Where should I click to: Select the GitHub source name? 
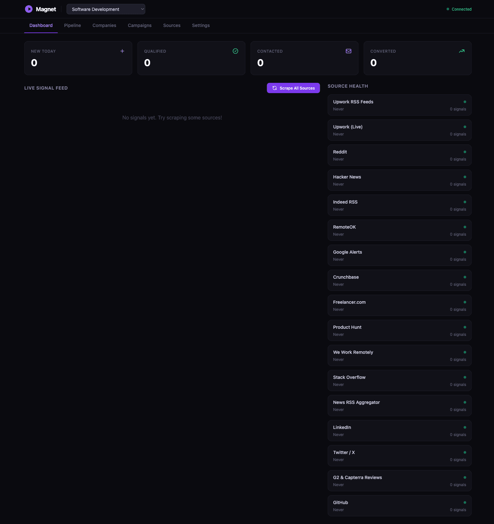coord(340,502)
